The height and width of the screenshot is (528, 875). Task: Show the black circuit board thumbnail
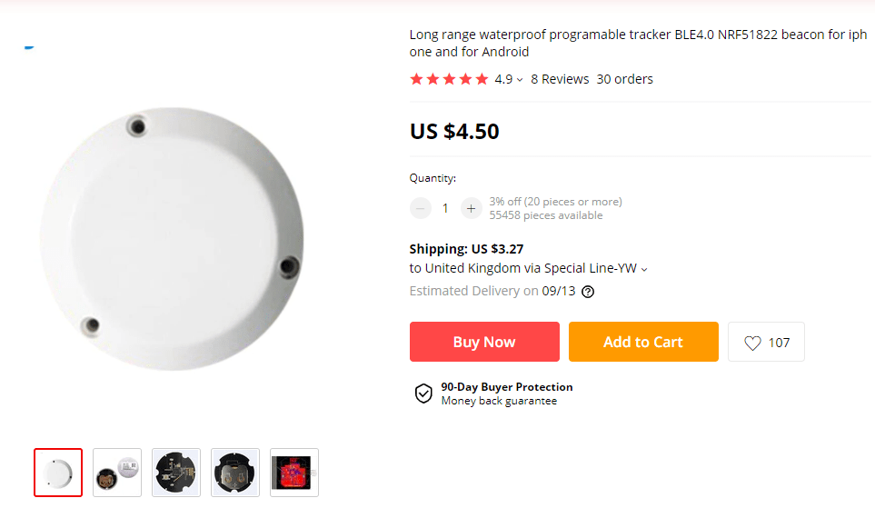pyautogui.click(x=176, y=473)
